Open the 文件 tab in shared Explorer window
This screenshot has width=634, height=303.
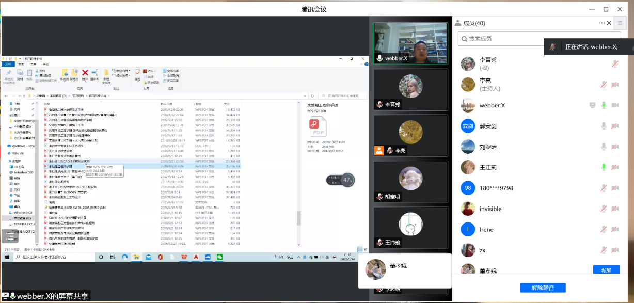point(8,65)
